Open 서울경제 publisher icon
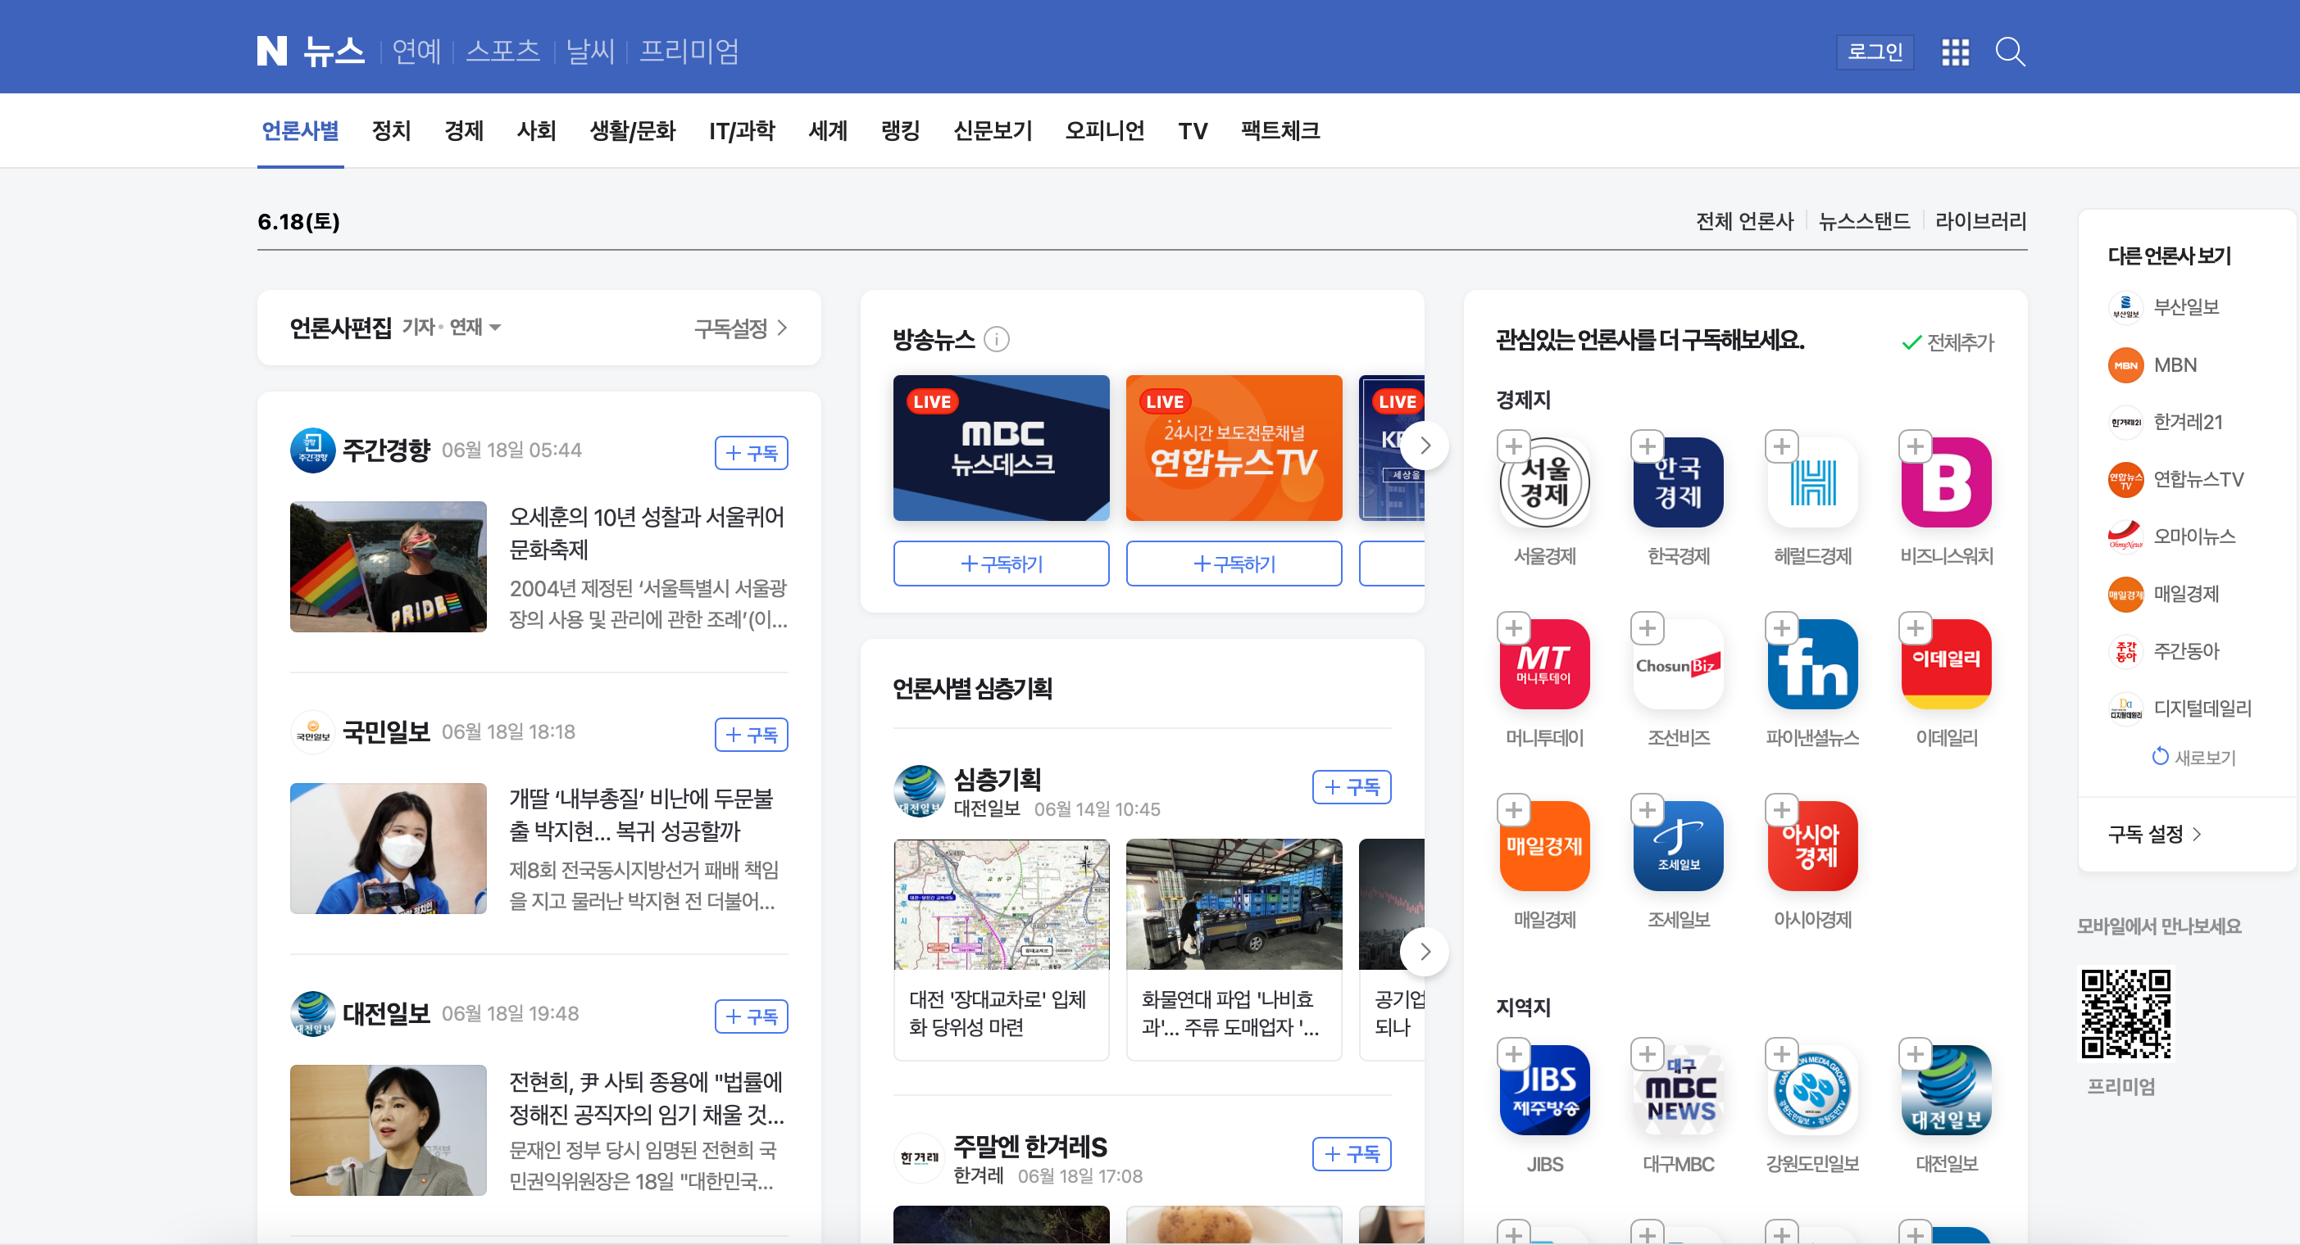 pyautogui.click(x=1544, y=482)
